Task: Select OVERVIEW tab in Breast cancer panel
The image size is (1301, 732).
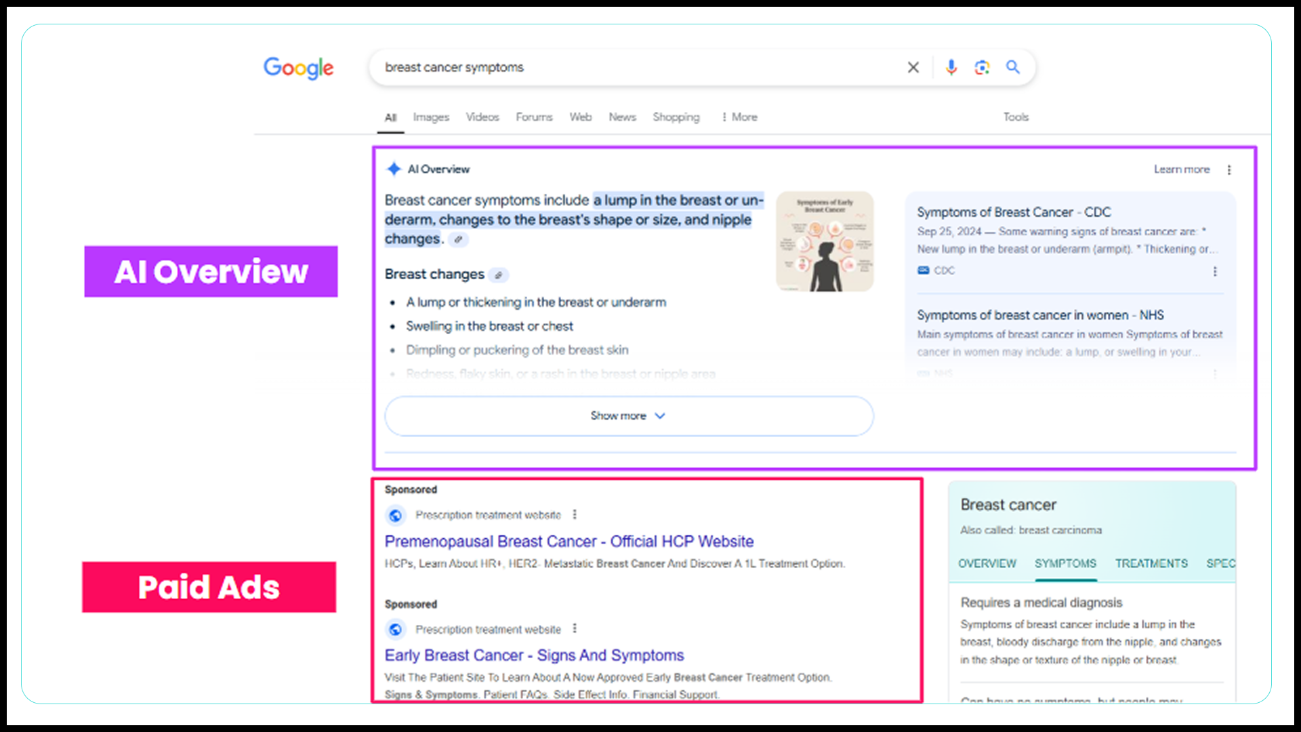Action: click(x=987, y=563)
